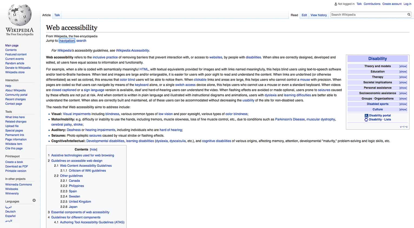Click the Jump to search link
The width and height of the screenshot is (414, 228).
tap(81, 41)
